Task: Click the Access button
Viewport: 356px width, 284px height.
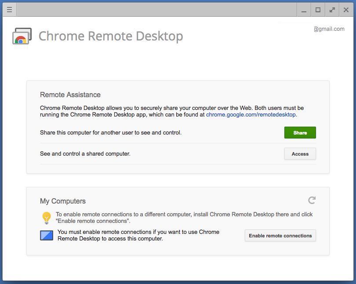Action: pos(300,154)
